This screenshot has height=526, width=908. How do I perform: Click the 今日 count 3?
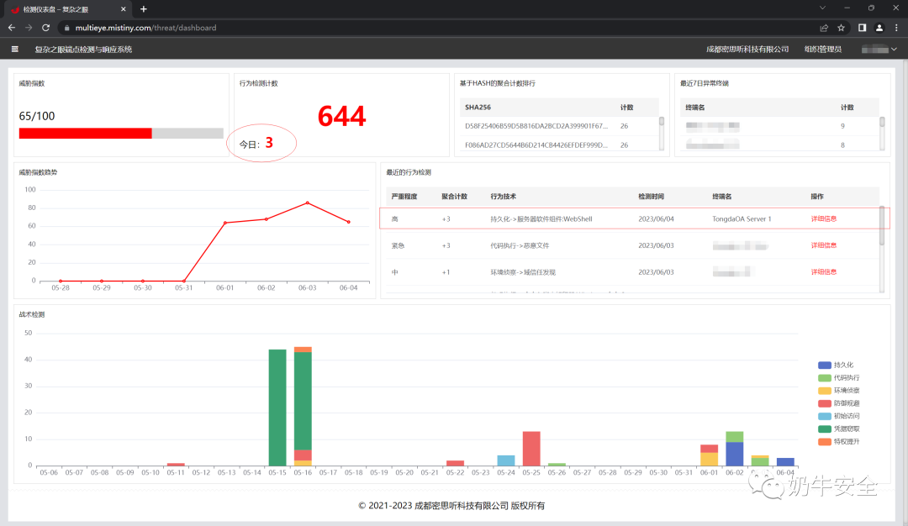(x=269, y=142)
